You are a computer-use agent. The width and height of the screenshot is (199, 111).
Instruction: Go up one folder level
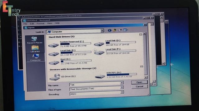click(x=115, y=30)
